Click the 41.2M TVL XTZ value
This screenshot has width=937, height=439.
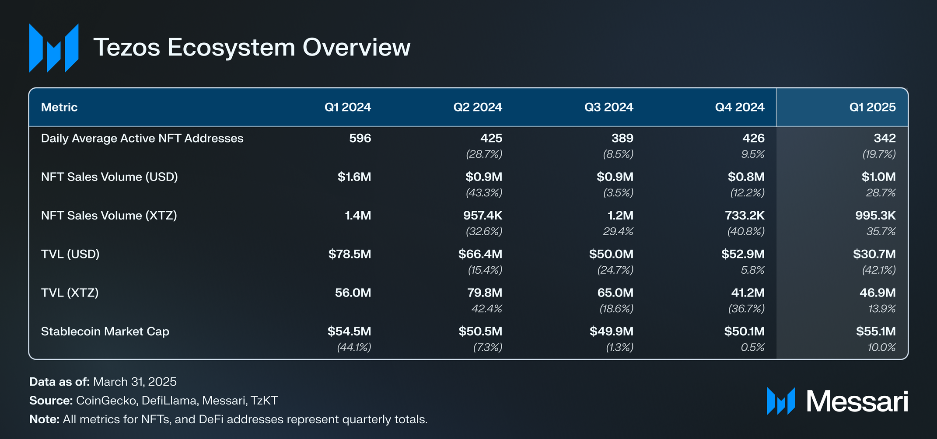pos(748,293)
